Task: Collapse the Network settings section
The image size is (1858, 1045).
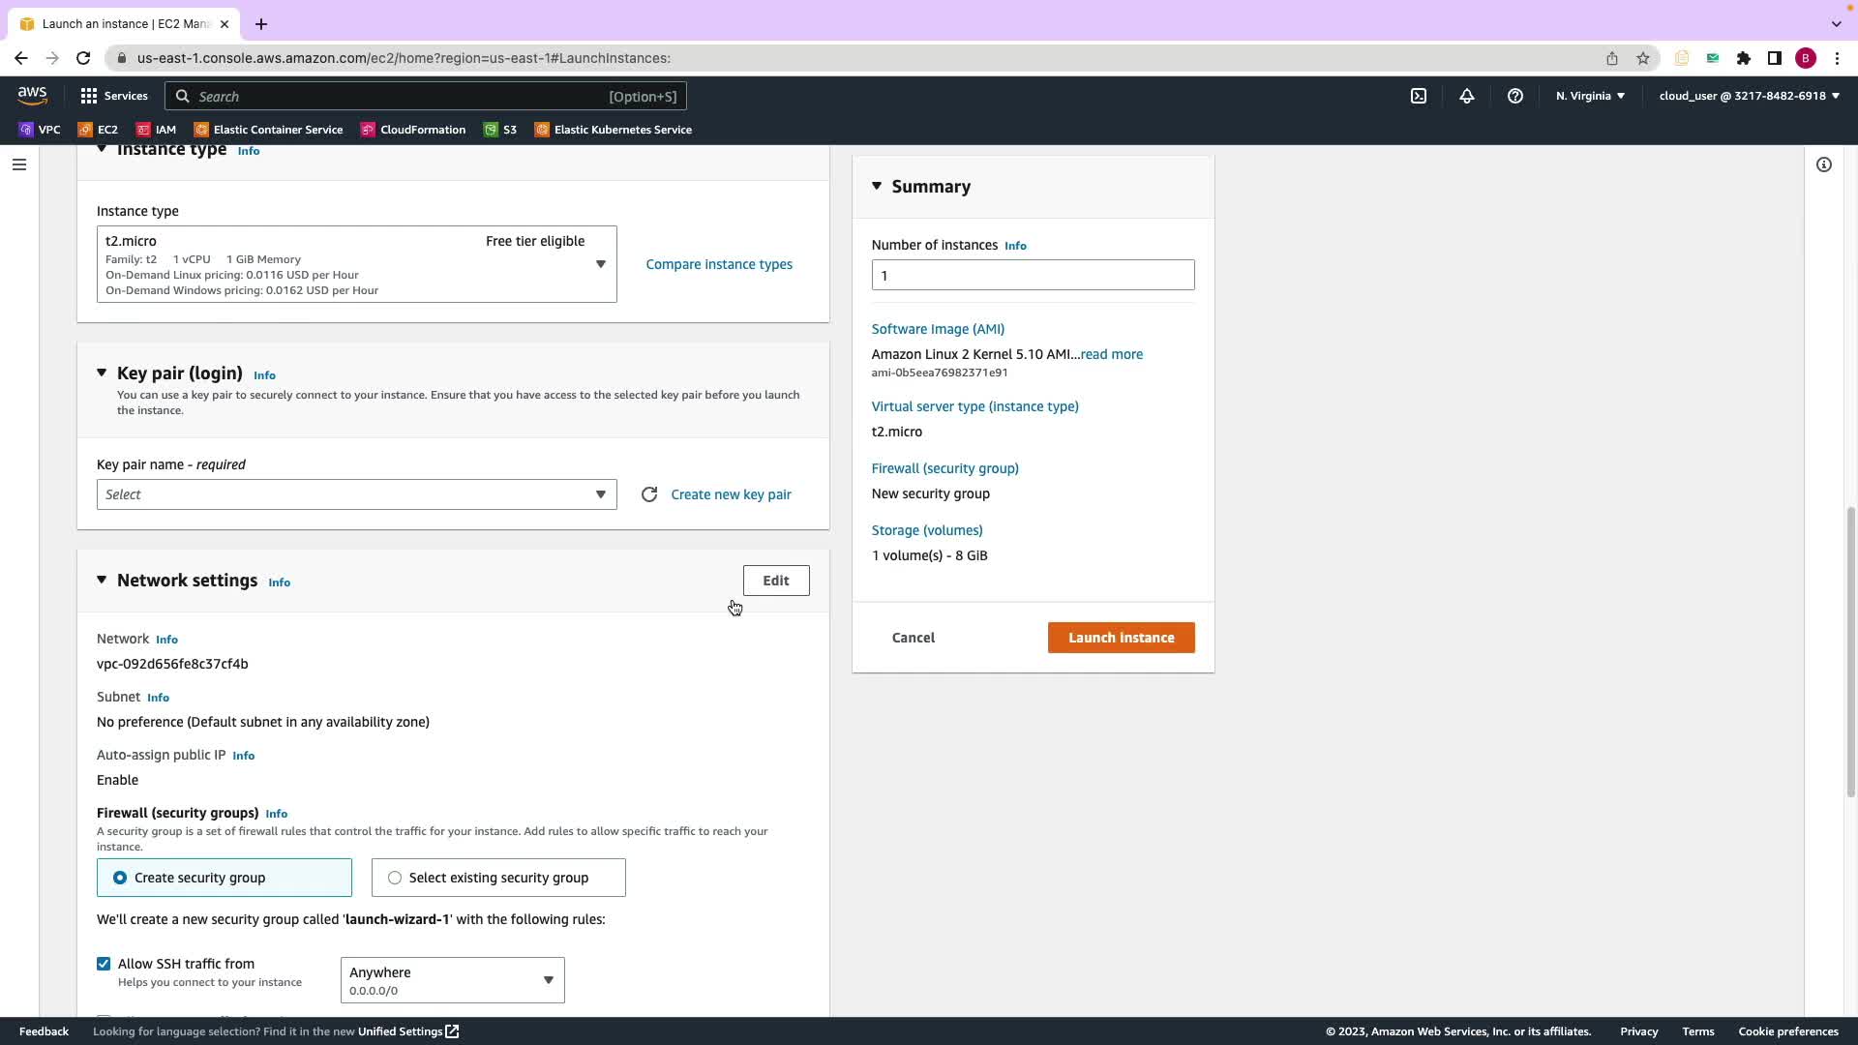Action: point(102,581)
